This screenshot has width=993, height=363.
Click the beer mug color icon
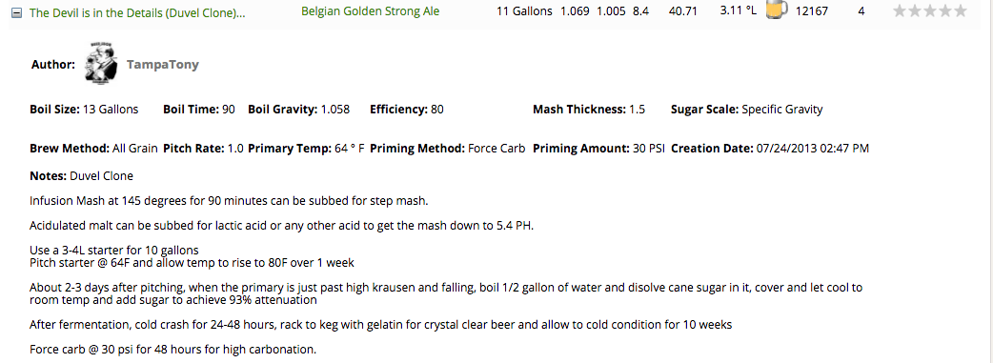point(776,10)
